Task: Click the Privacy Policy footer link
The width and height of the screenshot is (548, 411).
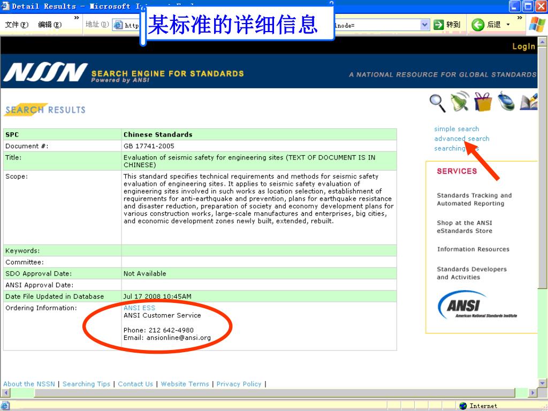Action: coord(239,384)
